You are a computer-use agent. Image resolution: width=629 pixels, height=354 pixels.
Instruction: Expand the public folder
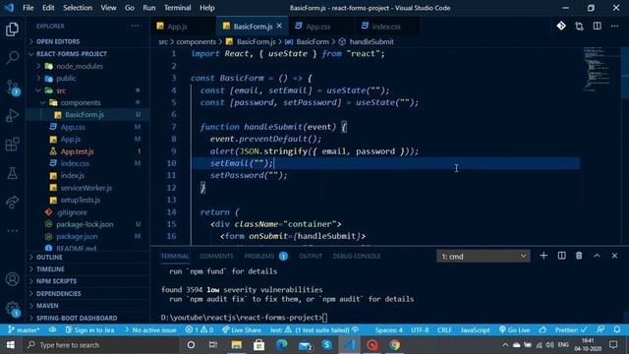[66, 79]
